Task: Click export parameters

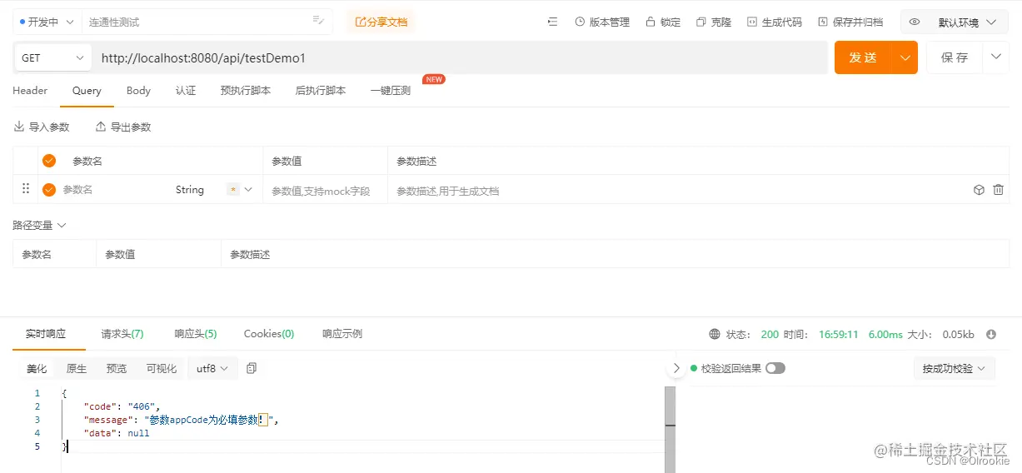Action: pos(123,127)
